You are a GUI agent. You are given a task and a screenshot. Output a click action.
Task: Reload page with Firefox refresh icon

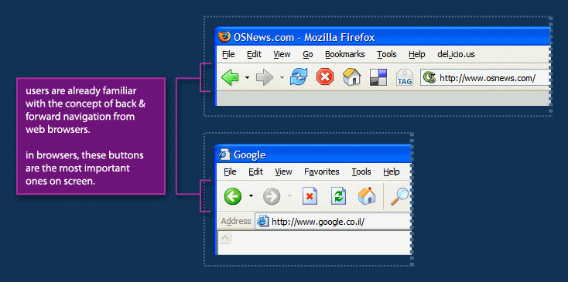coord(299,77)
